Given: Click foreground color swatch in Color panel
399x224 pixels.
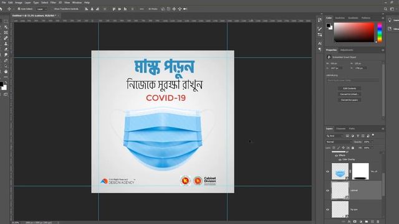Looking at the screenshot, I should click(x=329, y=26).
